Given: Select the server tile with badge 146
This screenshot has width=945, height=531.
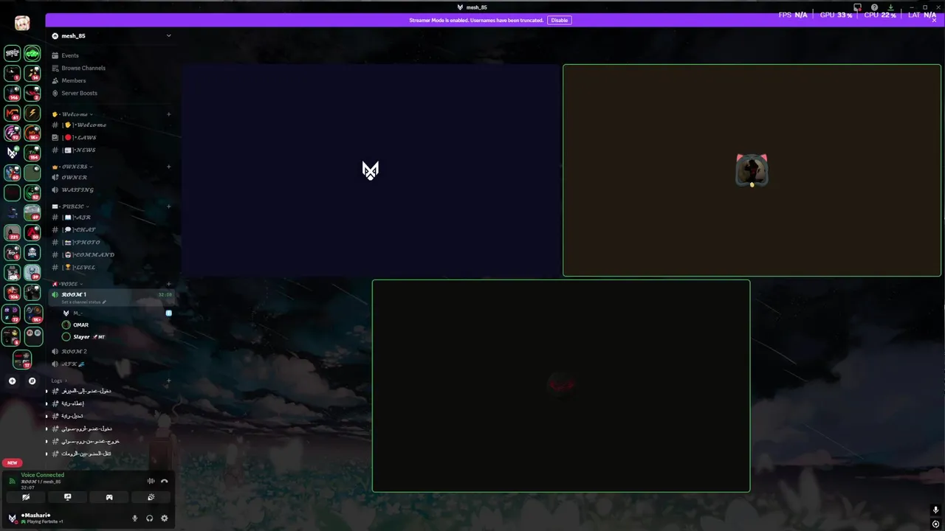Looking at the screenshot, I should [13, 94].
